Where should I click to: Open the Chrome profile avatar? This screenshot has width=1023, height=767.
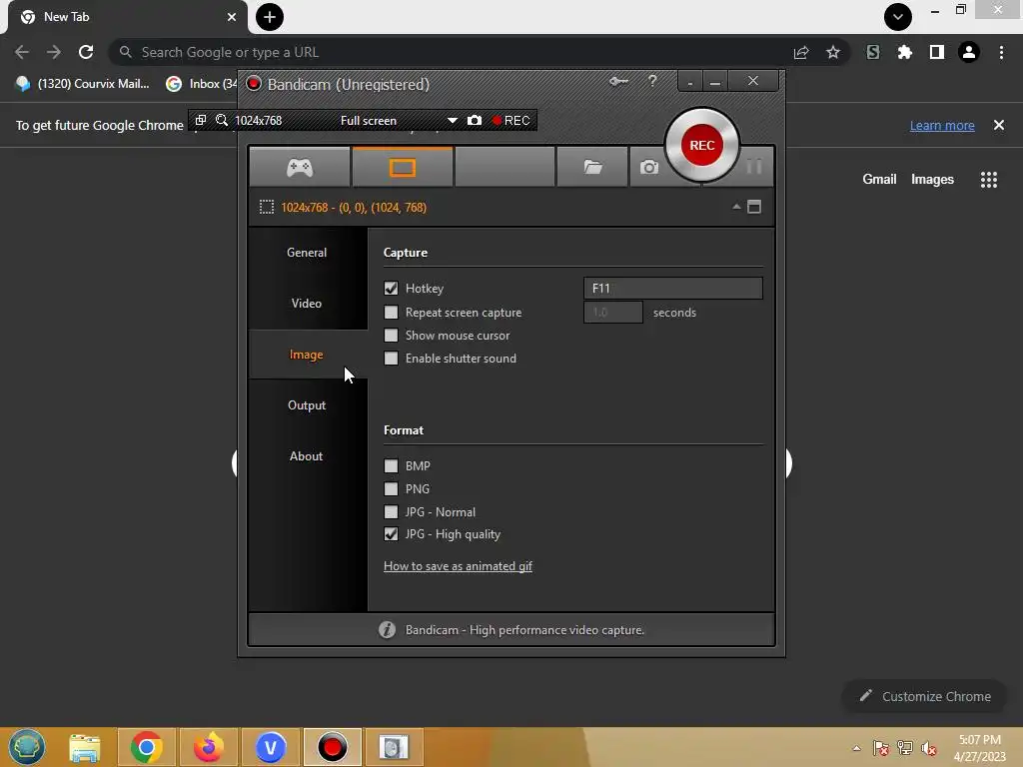tap(969, 52)
